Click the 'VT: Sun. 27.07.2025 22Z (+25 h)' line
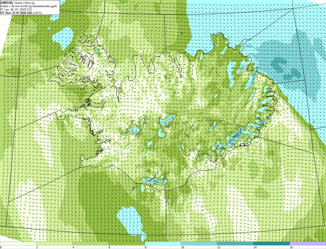This screenshot has height=249, width=326. [x=21, y=12]
